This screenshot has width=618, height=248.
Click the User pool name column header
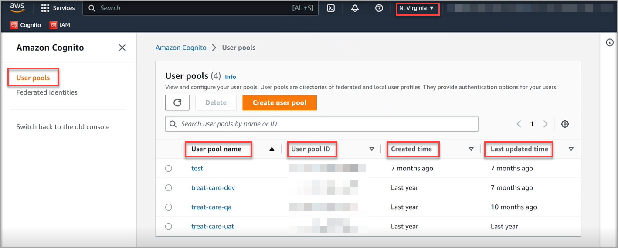[216, 149]
